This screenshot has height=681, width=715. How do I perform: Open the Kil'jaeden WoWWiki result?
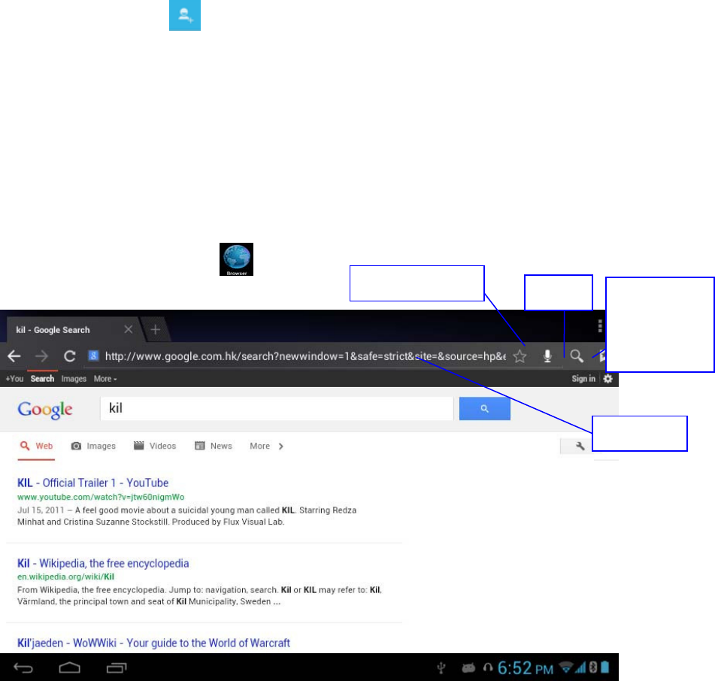pyautogui.click(x=153, y=643)
